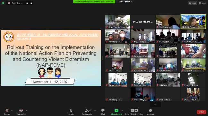Viewport: 208px width, 116px height.
Task: Click the green Share Screen icon
Action: (x=116, y=111)
